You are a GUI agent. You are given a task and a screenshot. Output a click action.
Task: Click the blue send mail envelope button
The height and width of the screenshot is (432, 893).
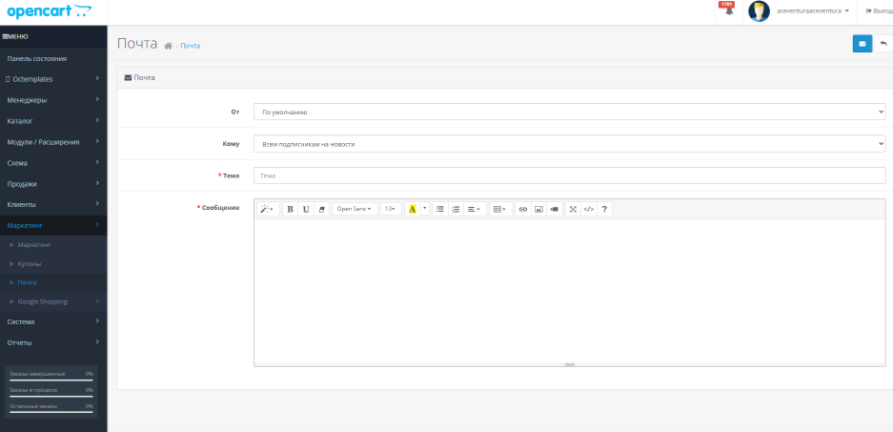coord(862,44)
